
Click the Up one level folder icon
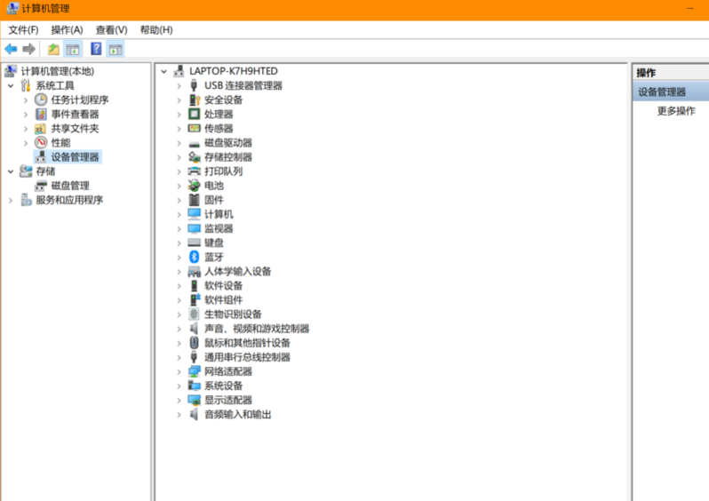(x=53, y=49)
